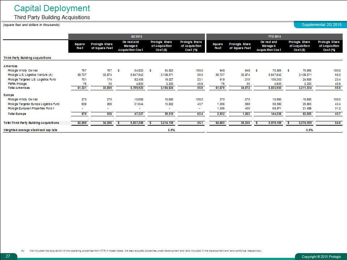Viewport: 347px width, 260px height.
Task: Click the 'Weighted average stabilized cap rate' label
Action: click(30, 130)
